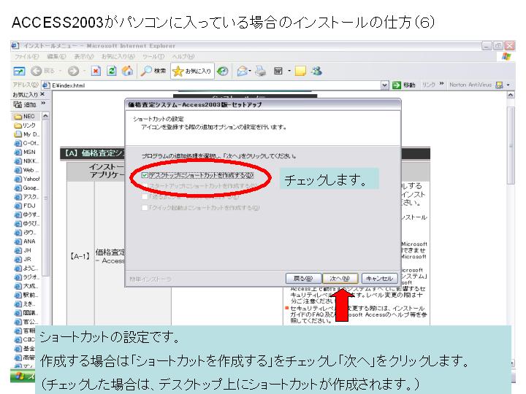This screenshot has height=394, width=526.
Task: Click the Norton AntiVirus toolbar icon
Action: pos(499,85)
